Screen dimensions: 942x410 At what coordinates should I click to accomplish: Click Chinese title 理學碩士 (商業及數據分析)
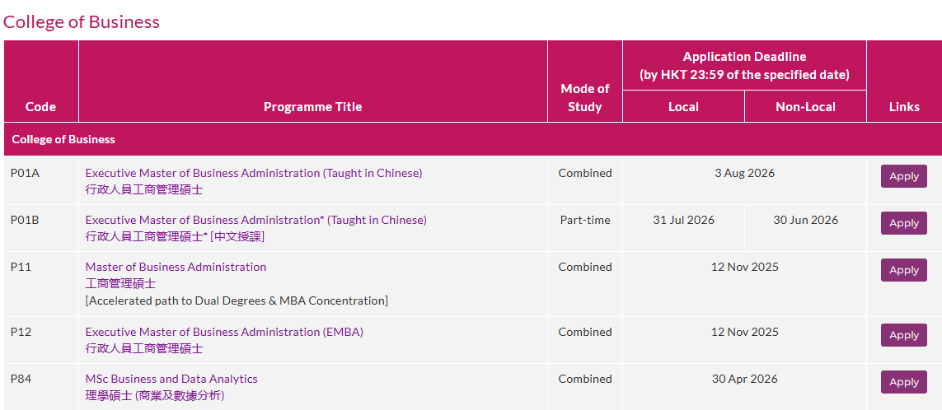(155, 396)
